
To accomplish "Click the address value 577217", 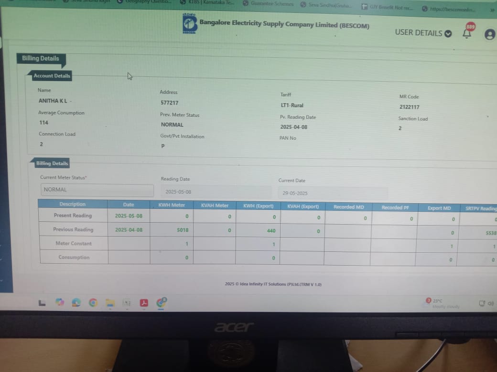I will coord(169,103).
